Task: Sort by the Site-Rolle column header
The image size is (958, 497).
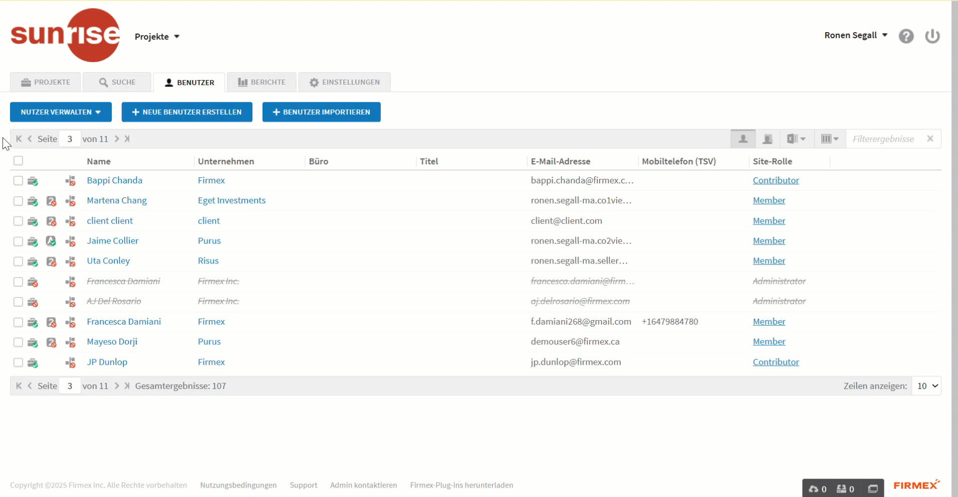Action: (772, 161)
